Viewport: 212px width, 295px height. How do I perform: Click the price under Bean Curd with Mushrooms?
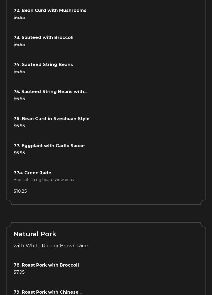click(19, 17)
